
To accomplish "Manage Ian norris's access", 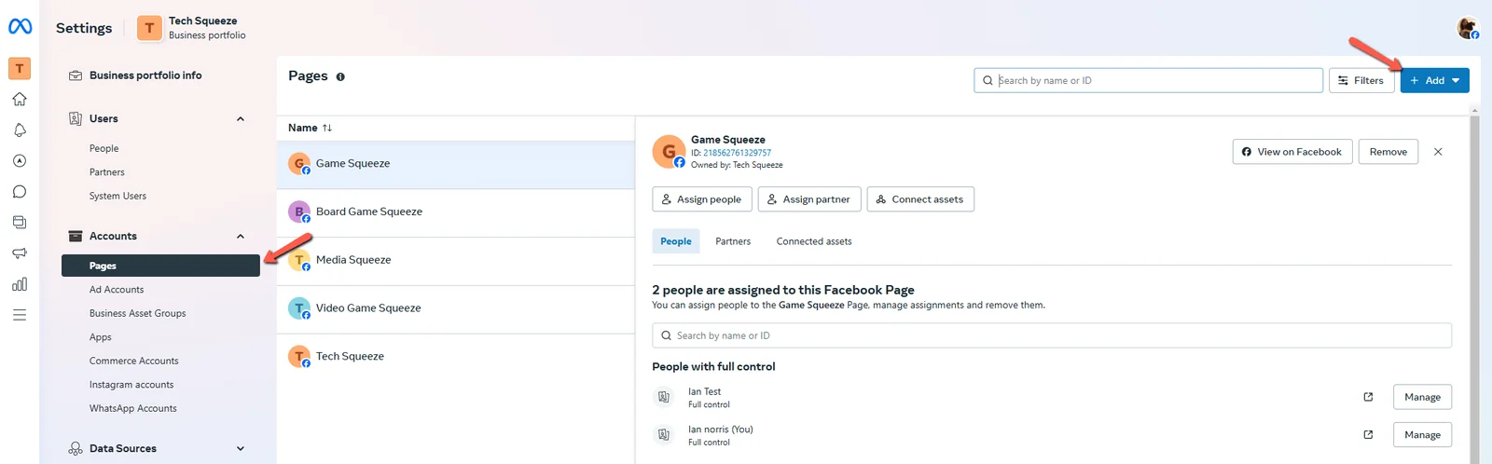I will [x=1422, y=435].
